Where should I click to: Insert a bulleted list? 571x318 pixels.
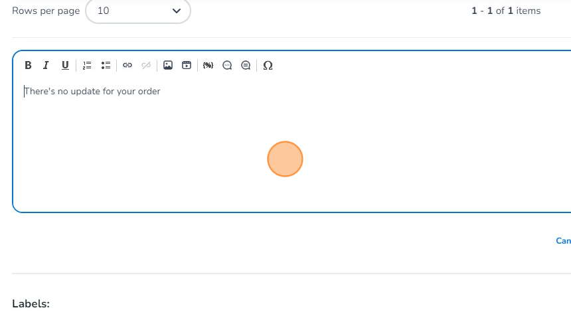tap(106, 65)
